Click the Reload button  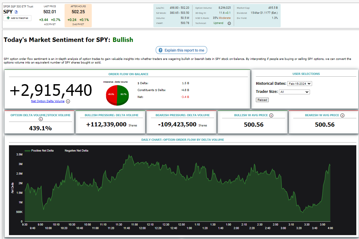(x=262, y=100)
